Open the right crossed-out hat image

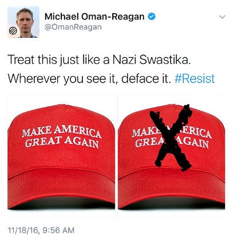[171, 156]
